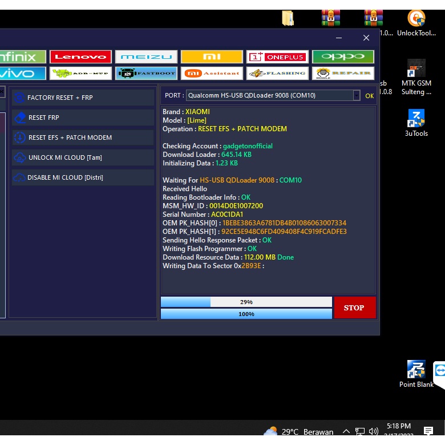
Task: Switch to the Vivo brand tab
Action: tap(23, 73)
